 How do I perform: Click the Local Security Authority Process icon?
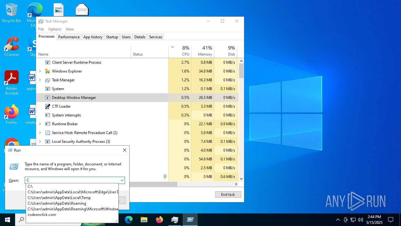click(48, 142)
